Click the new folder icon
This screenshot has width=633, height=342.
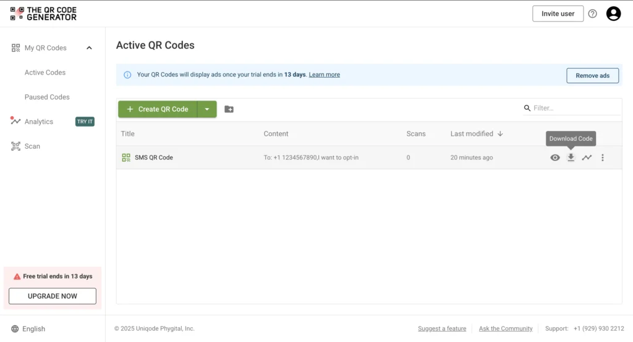click(x=229, y=109)
